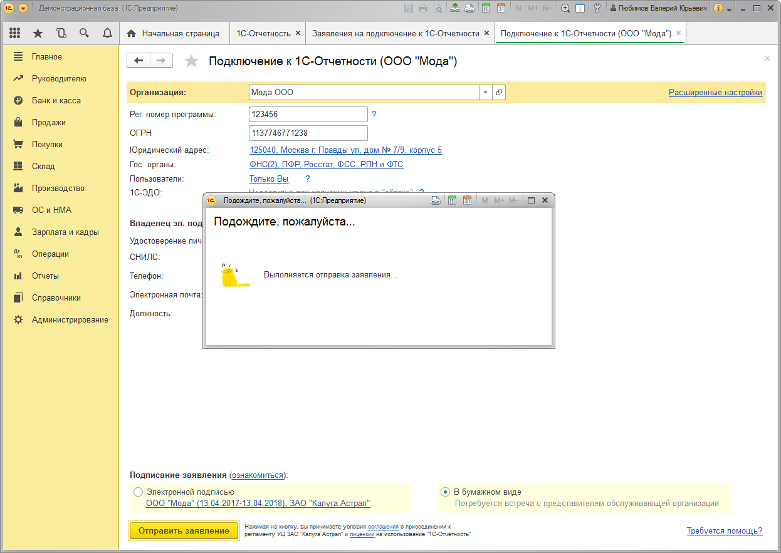Open the sections grid menu icon
The width and height of the screenshot is (781, 553).
pyautogui.click(x=15, y=33)
